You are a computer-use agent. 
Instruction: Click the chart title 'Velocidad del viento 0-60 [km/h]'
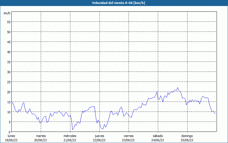click(x=118, y=3)
